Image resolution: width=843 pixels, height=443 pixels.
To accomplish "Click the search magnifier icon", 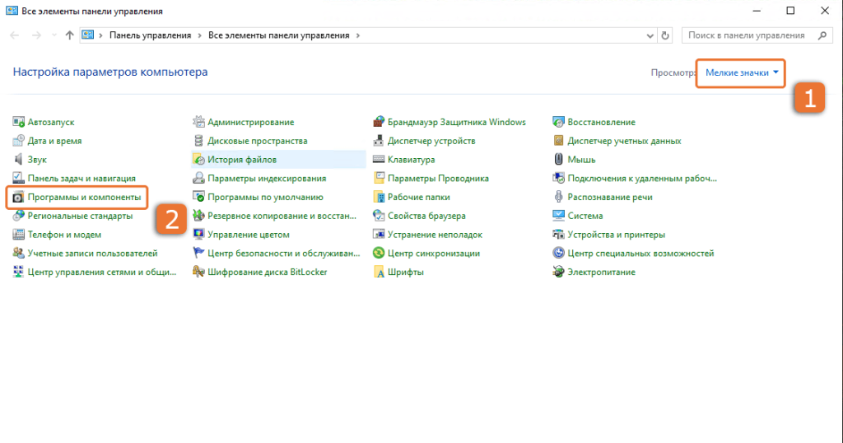I will pyautogui.click(x=822, y=35).
